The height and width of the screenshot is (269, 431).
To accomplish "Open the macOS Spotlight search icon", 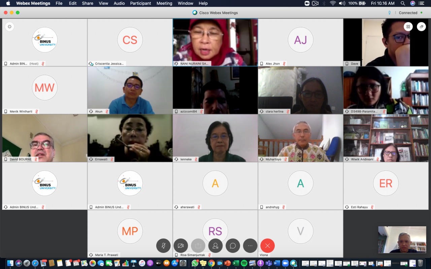I will pos(403,3).
